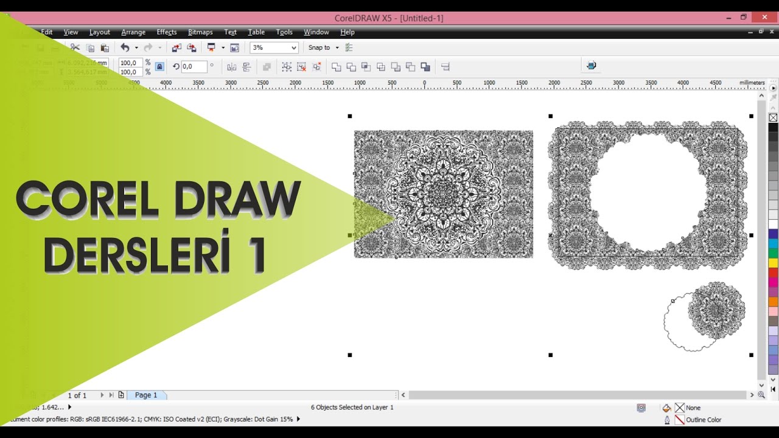Expand the Snap to dropdown
This screenshot has width=779, height=438.
337,47
